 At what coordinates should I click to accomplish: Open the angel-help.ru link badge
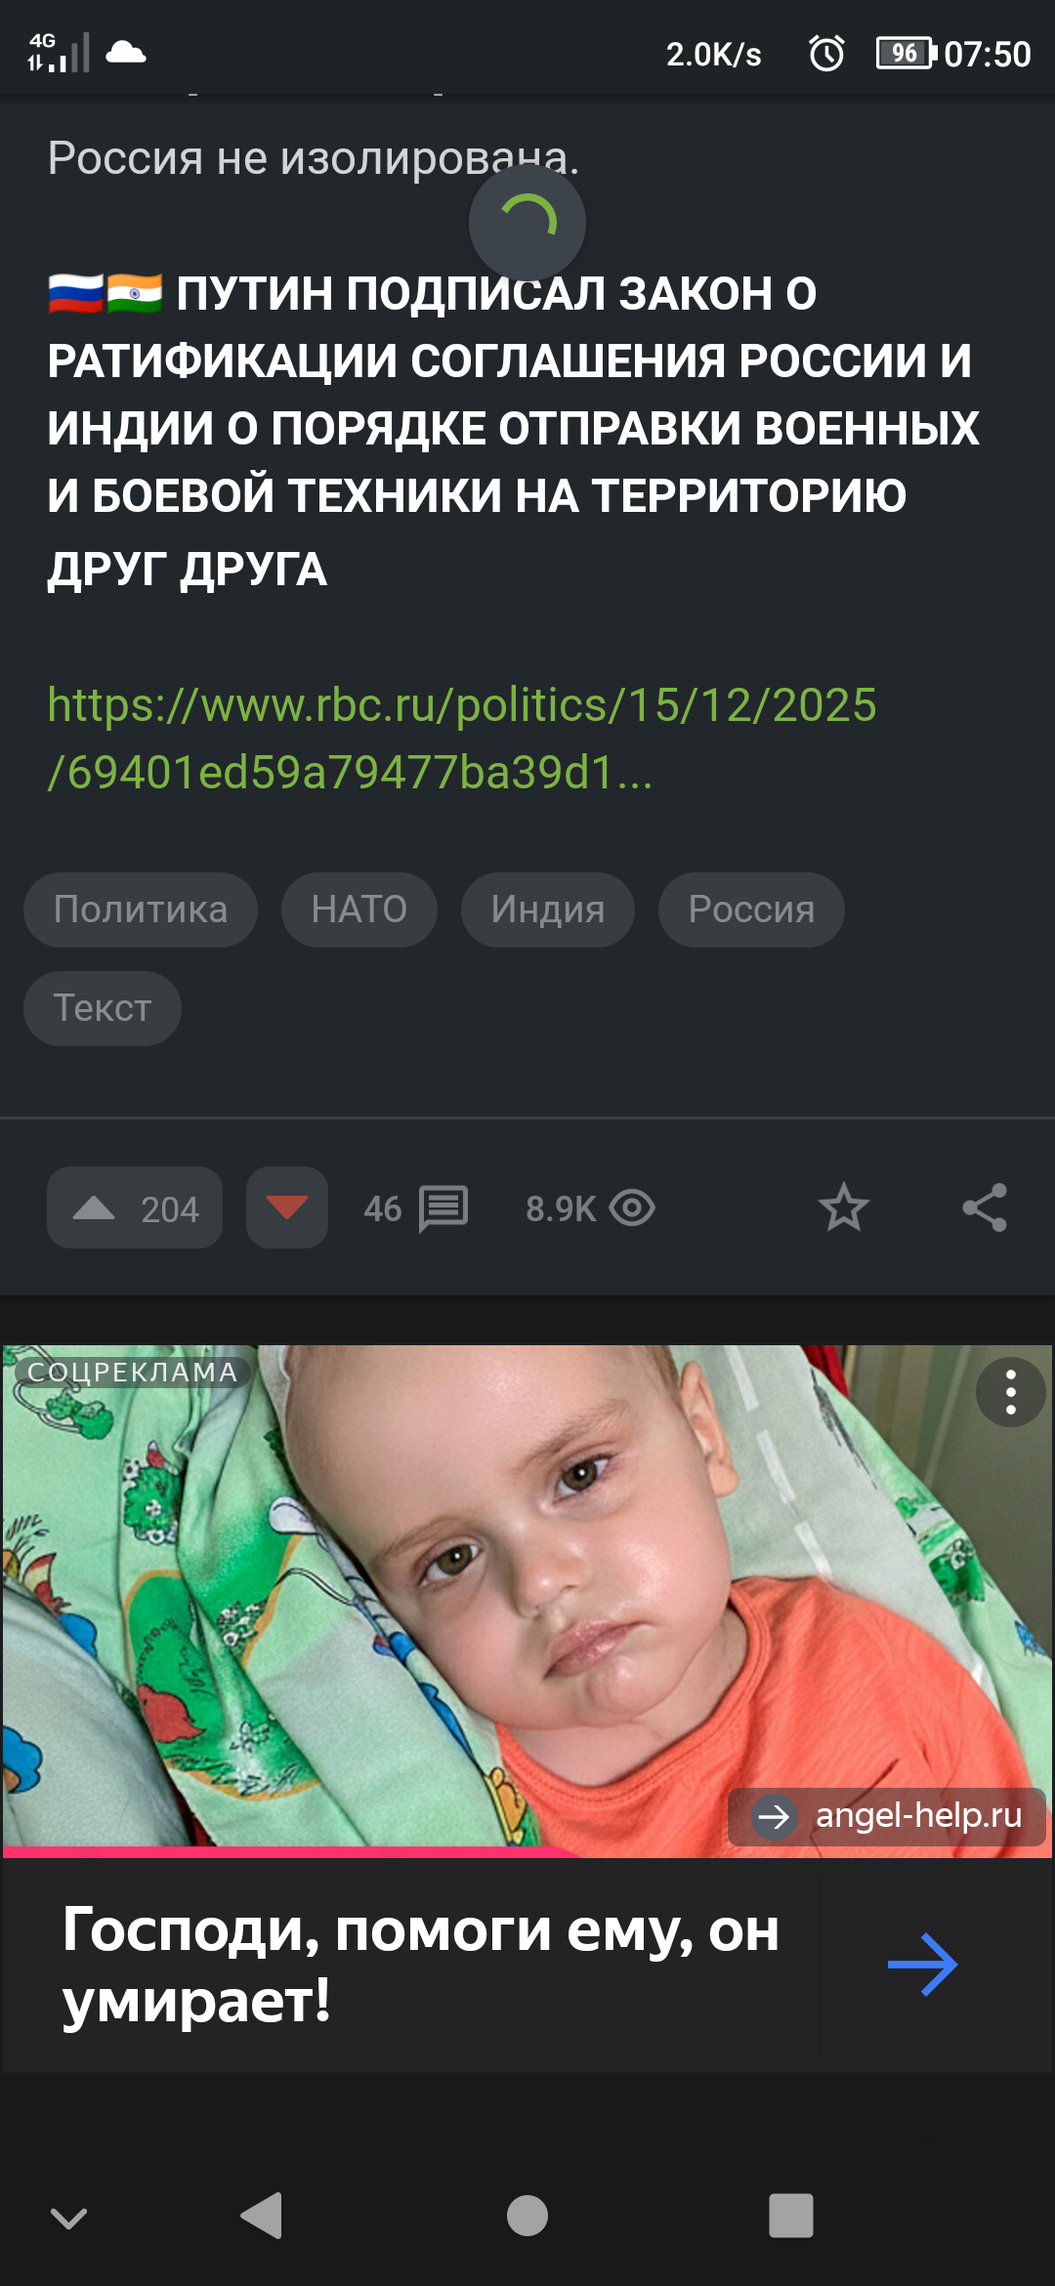[x=887, y=1816]
